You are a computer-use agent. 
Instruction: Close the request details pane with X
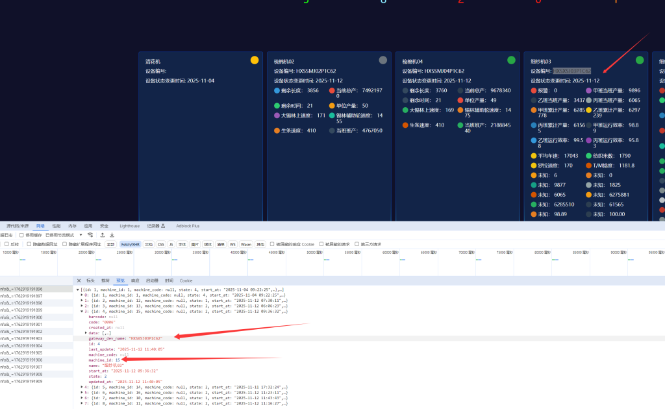coord(79,280)
